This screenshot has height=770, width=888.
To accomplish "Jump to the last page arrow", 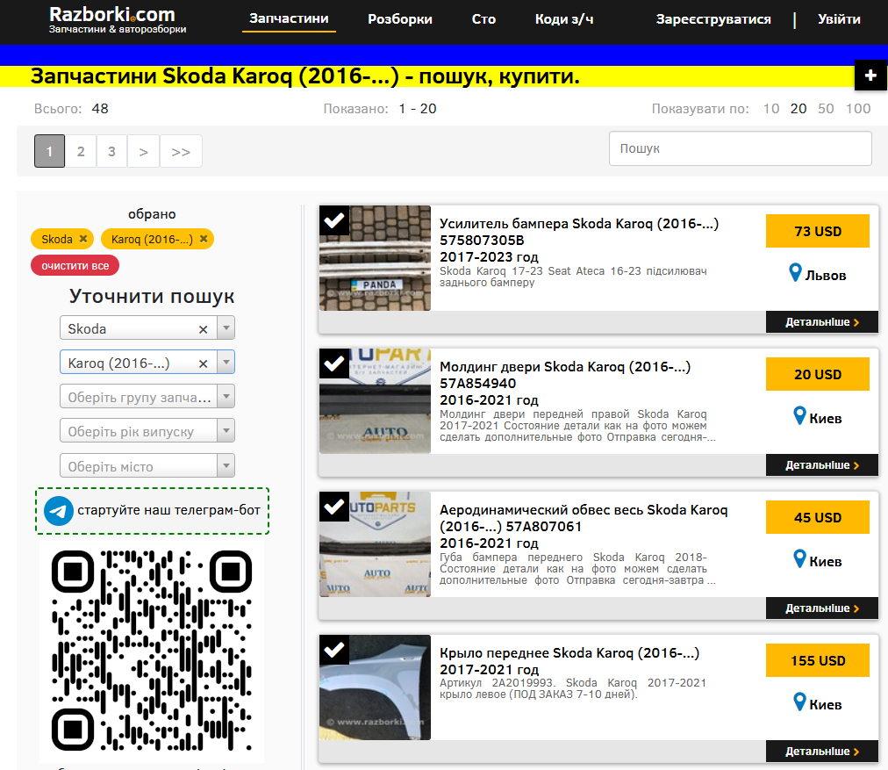I will 181,151.
